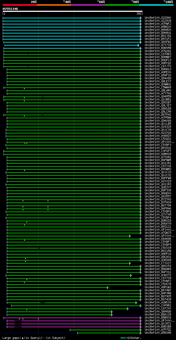This screenshot has height=340, width=176.
Task: Open hit UniRef100_C6TIS6
Action: coord(158,166)
